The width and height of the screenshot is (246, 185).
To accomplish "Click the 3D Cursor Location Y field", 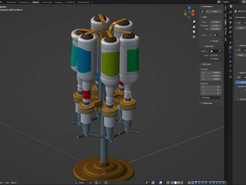I will (x=211, y=76).
